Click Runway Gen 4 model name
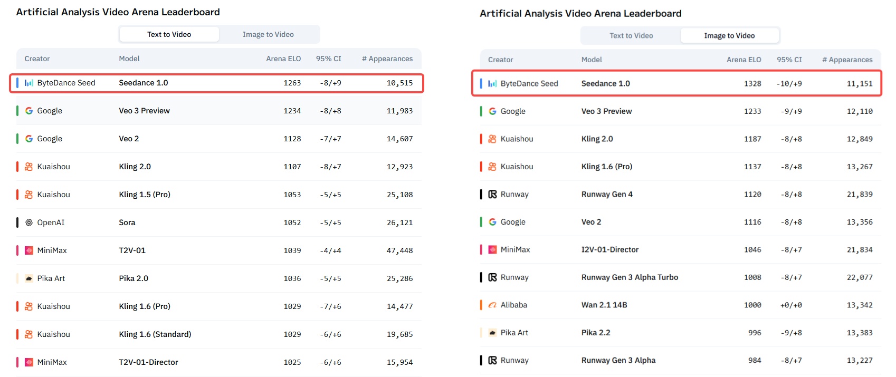Screen dimensions: 896x377 coord(607,194)
